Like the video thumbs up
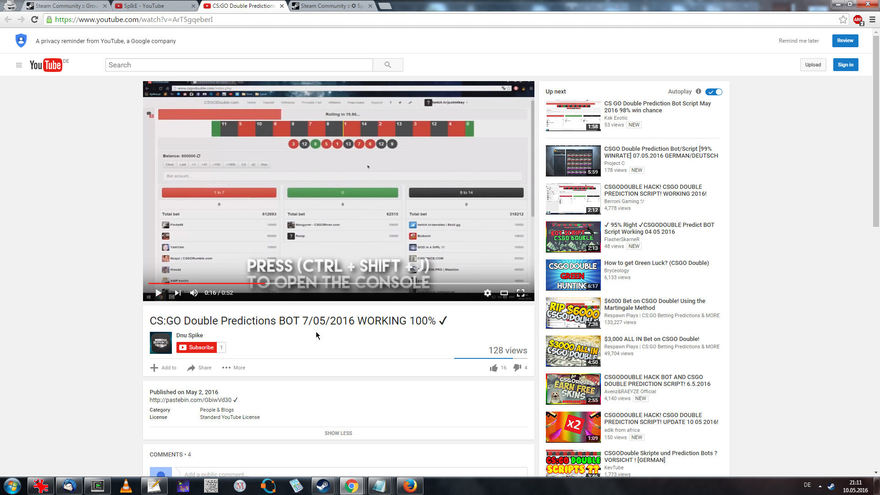The height and width of the screenshot is (495, 880). coord(494,368)
